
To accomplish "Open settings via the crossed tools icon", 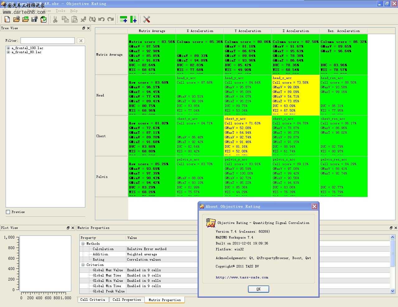I will [x=147, y=19].
